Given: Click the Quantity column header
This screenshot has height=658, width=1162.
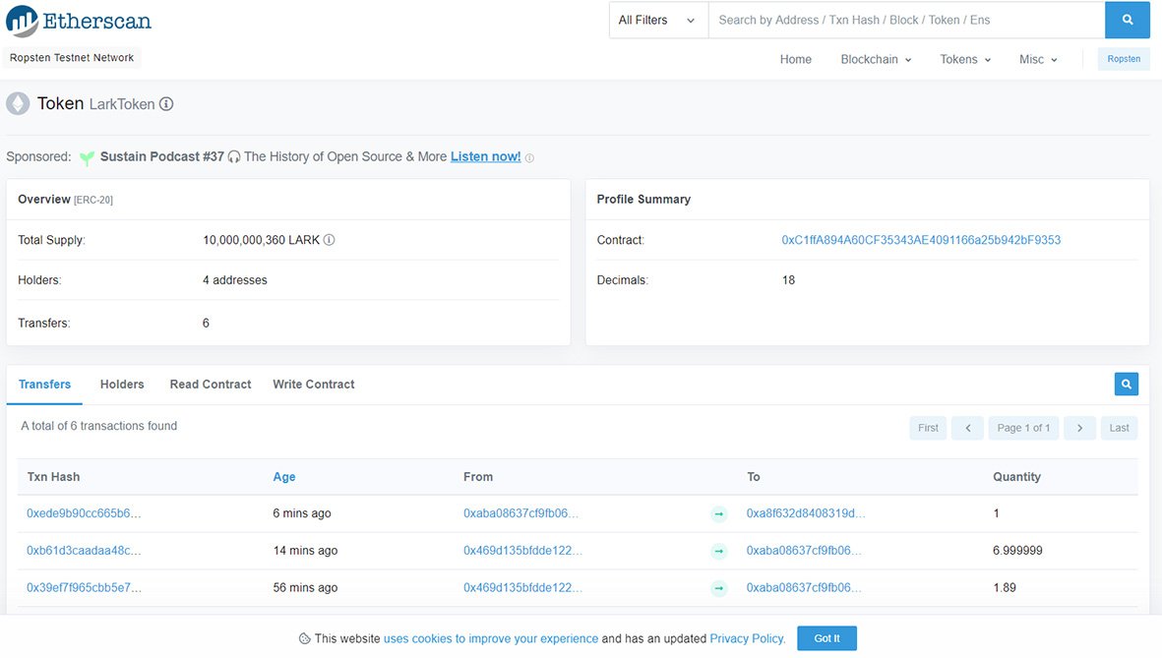Looking at the screenshot, I should [1016, 477].
